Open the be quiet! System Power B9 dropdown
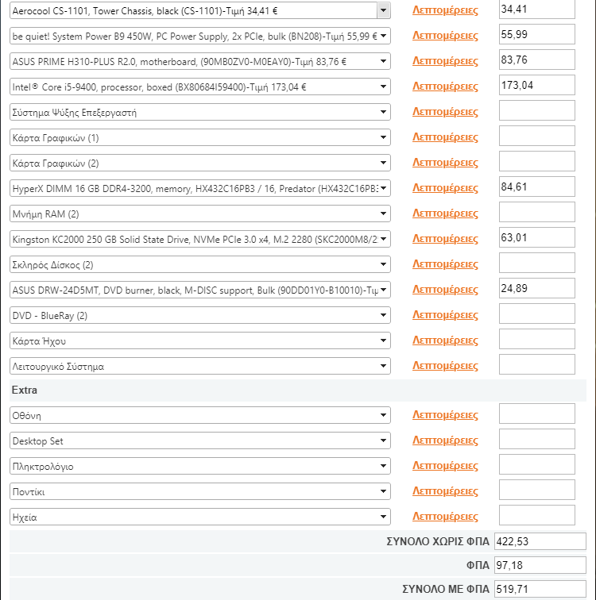 (x=200, y=36)
